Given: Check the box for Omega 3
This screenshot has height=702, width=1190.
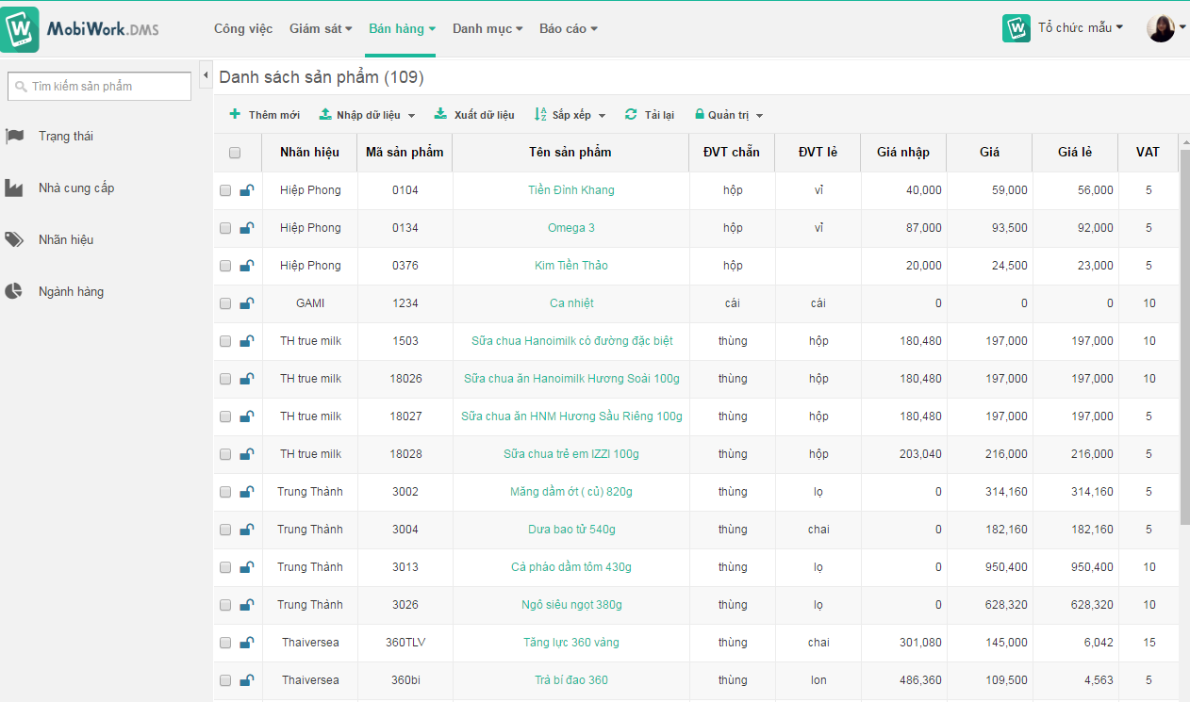Looking at the screenshot, I should [225, 228].
